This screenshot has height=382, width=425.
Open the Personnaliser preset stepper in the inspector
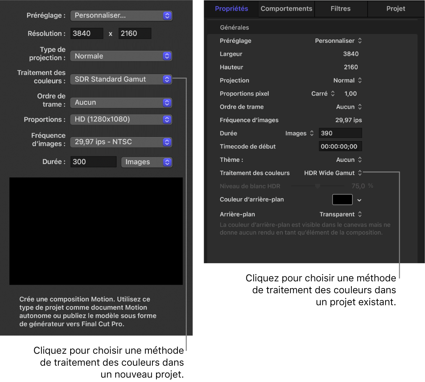338,41
